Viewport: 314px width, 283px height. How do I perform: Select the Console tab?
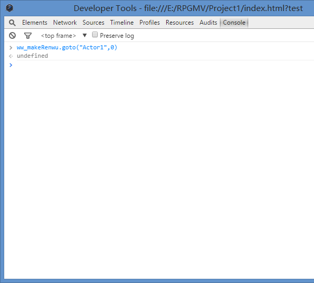tap(234, 23)
